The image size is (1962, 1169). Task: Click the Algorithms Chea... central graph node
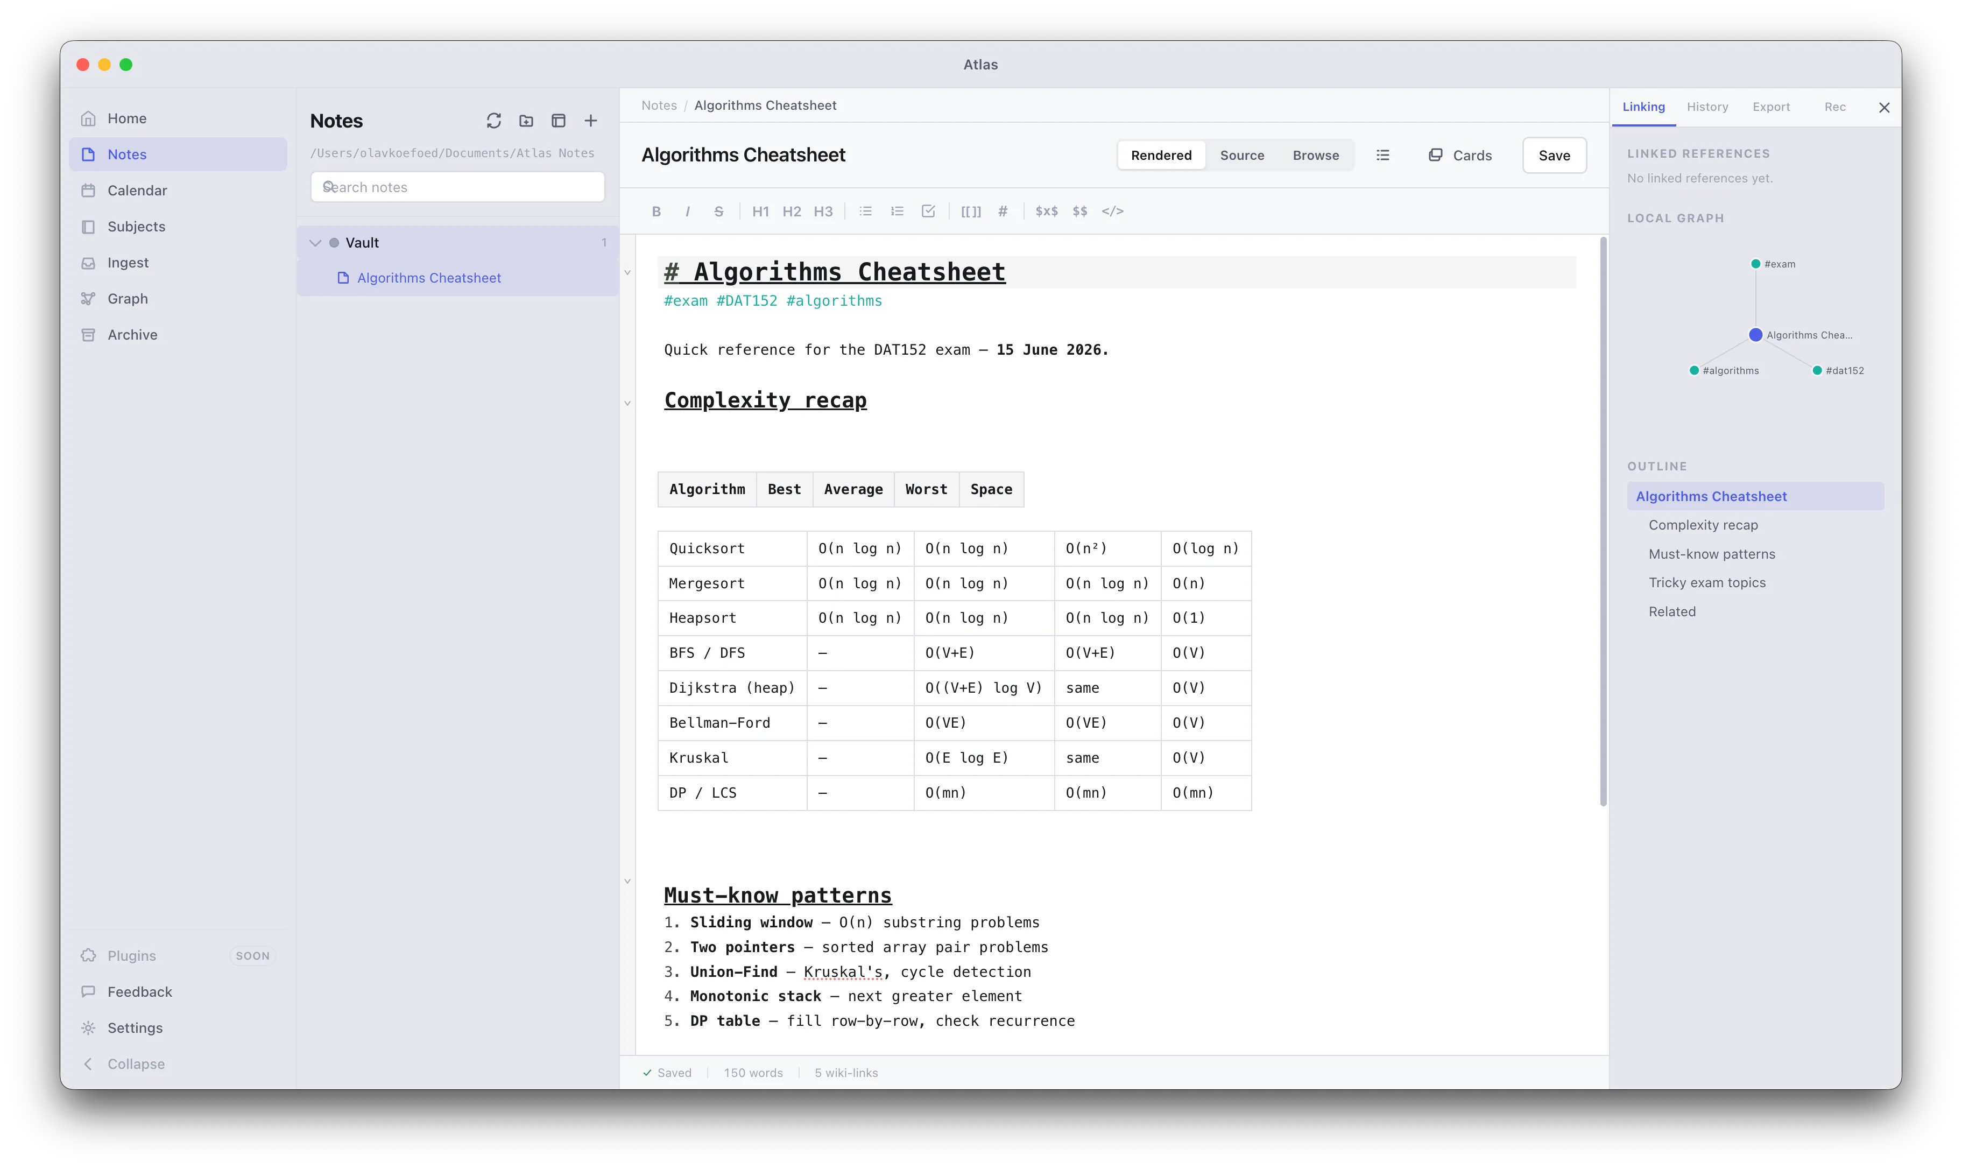[1755, 335]
